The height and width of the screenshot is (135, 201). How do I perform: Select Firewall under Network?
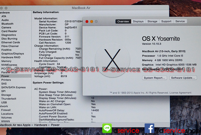pyautogui.click(x=6, y=110)
